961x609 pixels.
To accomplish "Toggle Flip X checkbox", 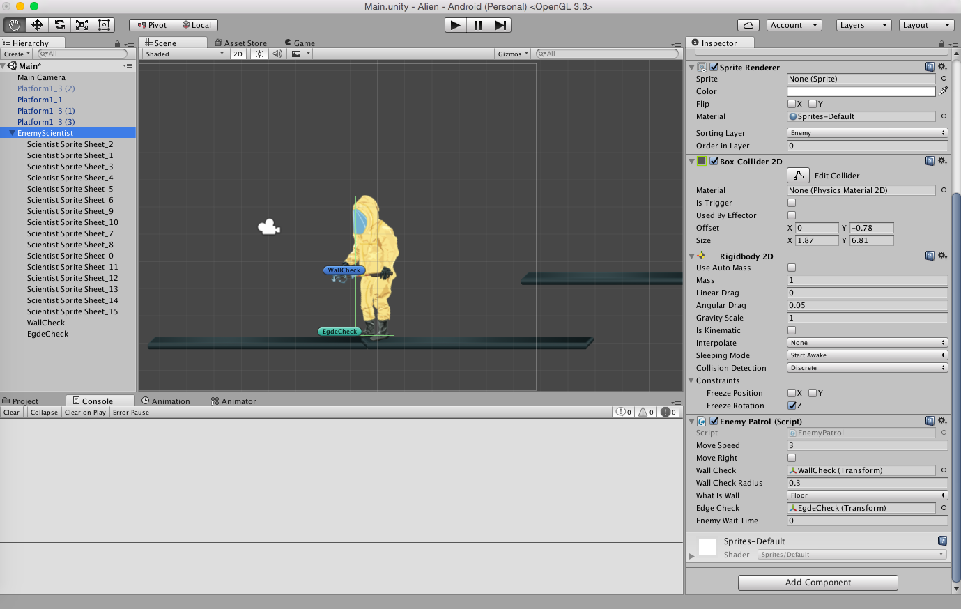I will pyautogui.click(x=792, y=104).
